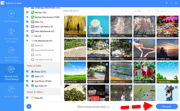Open the 'Want to erase private data?' link

pos(93,107)
